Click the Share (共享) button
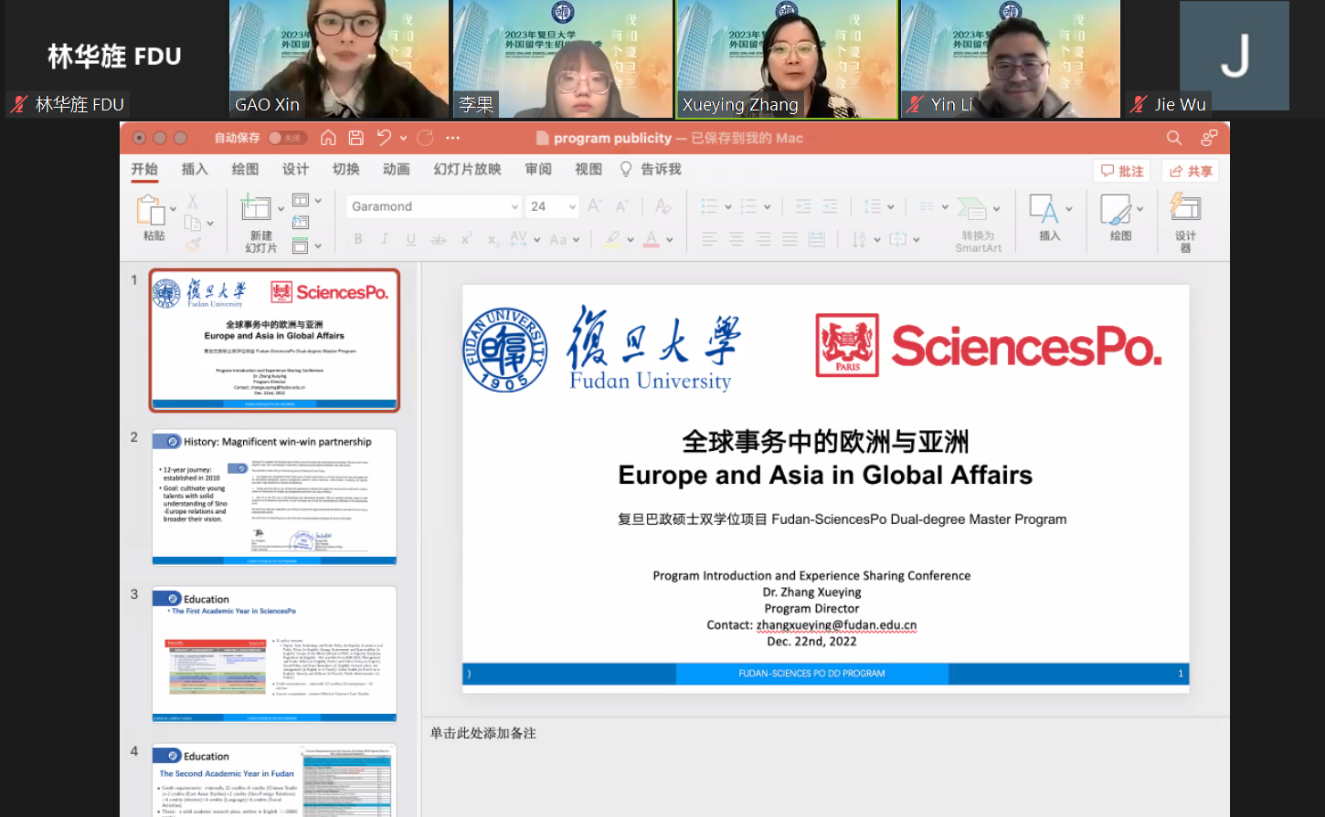 pos(1190,171)
